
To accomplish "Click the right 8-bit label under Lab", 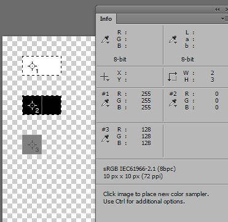I will [x=187, y=60].
